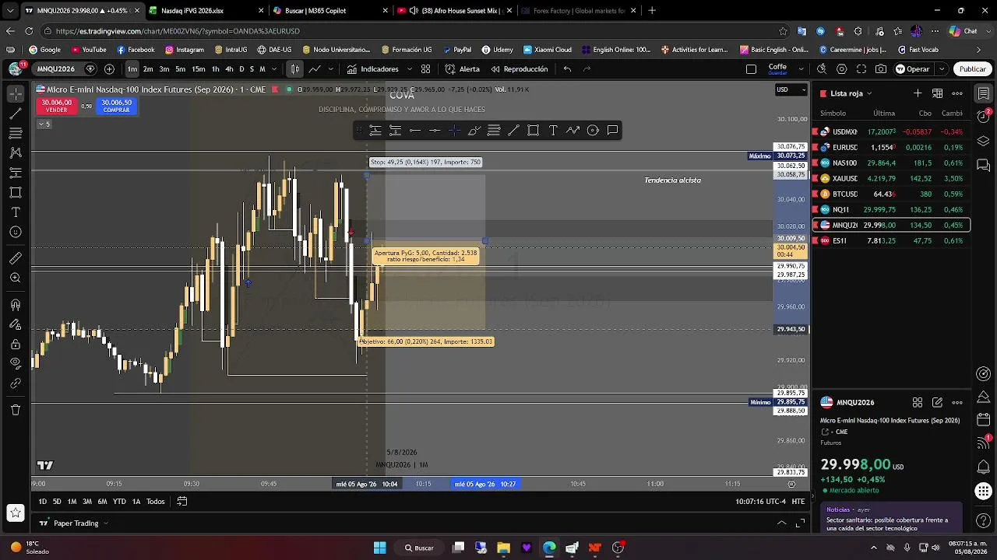This screenshot has height=560, width=997.
Task: Delete drawings with the trash icon
Action: 16,410
